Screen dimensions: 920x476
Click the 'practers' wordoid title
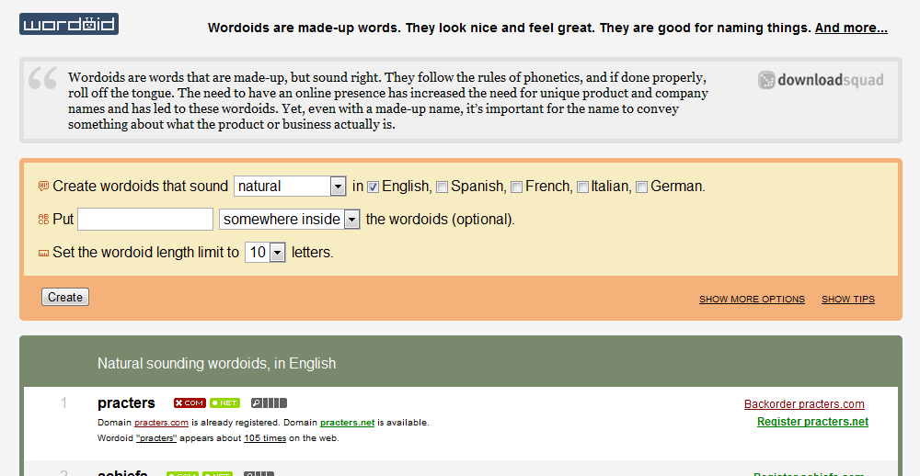(x=126, y=403)
